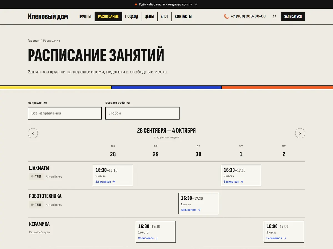
Task: Click the Monday 28 column header
Action: 113,151
